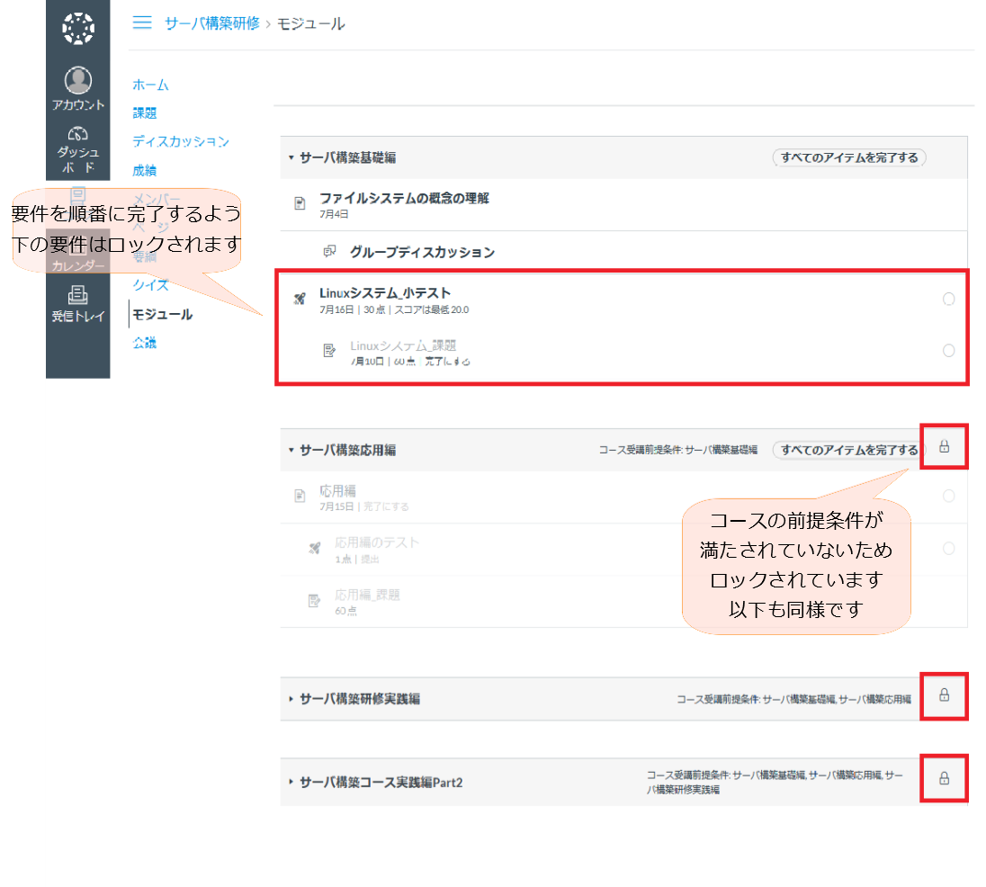The image size is (986, 887).
Task: Click assignment icon beside 応用編_課題
Action: pyautogui.click(x=314, y=601)
